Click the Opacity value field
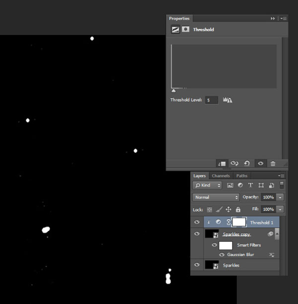The width and height of the screenshot is (298, 304). coord(268,197)
